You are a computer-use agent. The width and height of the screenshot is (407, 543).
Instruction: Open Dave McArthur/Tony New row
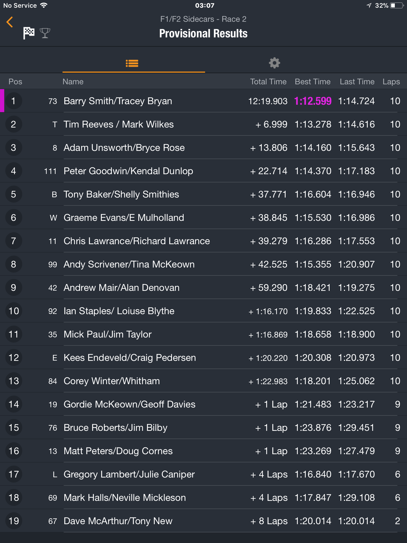[x=203, y=521]
